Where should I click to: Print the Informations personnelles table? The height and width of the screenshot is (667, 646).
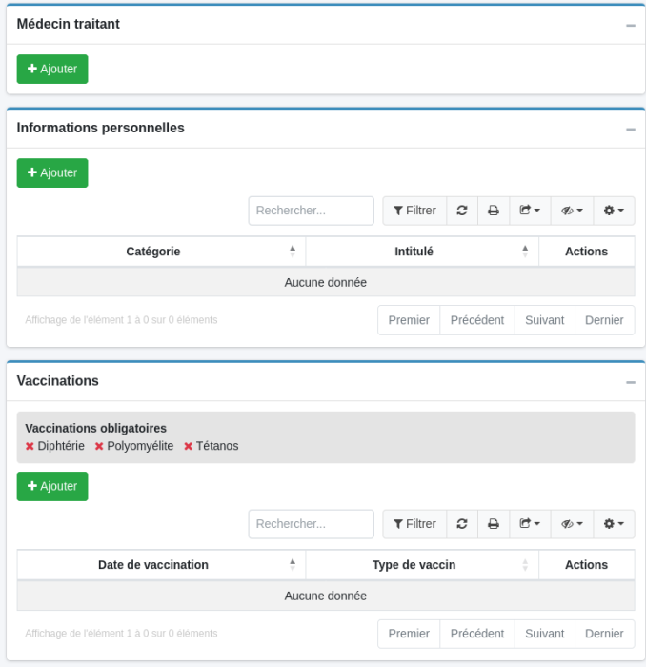click(494, 211)
